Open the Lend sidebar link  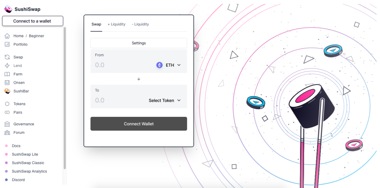coord(18,66)
